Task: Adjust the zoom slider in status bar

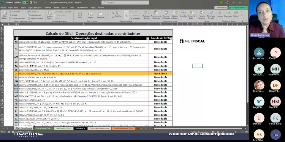Action: 235,132
